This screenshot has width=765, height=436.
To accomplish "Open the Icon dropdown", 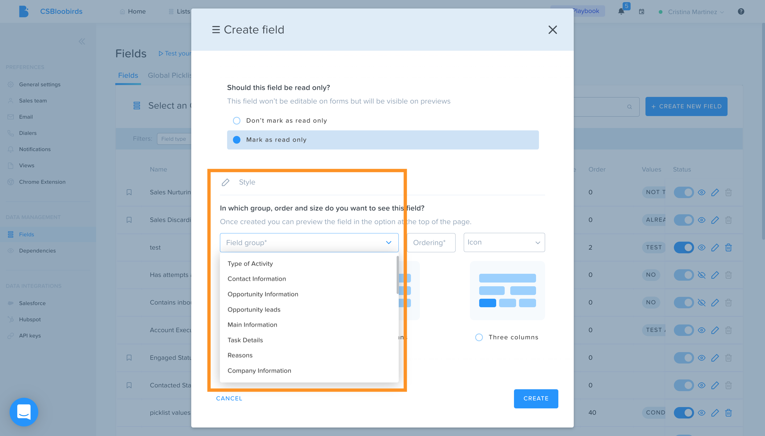I will click(x=504, y=242).
